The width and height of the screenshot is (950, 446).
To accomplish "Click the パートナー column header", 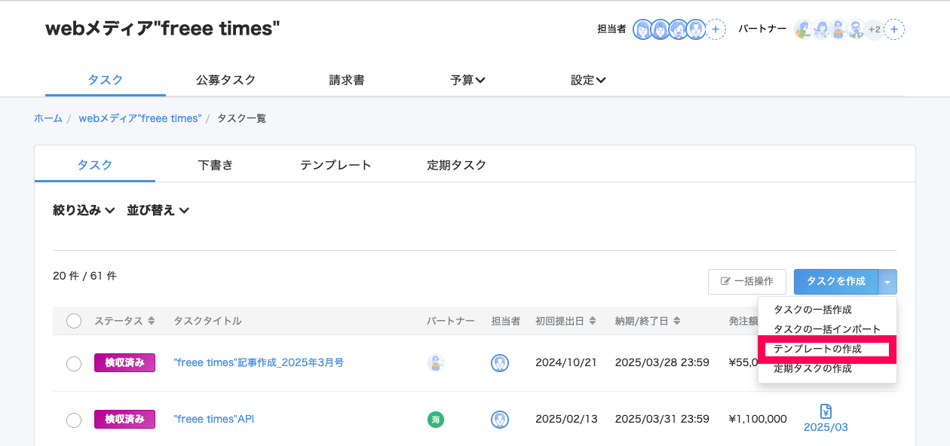I will [451, 321].
